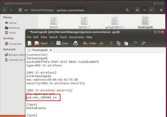Open file manager settings gear menu
The height and width of the screenshot is (117, 167).
161,10
